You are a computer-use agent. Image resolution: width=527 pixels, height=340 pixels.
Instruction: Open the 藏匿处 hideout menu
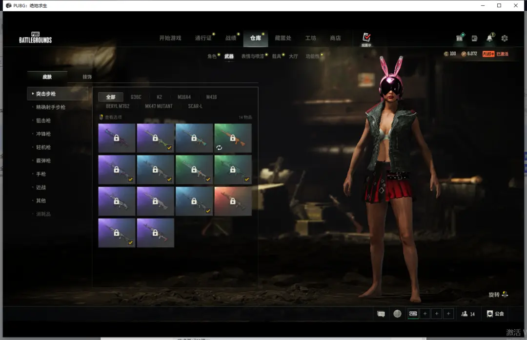[283, 38]
